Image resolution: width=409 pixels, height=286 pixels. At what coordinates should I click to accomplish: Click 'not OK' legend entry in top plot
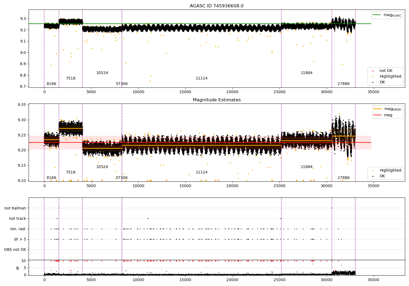click(x=386, y=71)
